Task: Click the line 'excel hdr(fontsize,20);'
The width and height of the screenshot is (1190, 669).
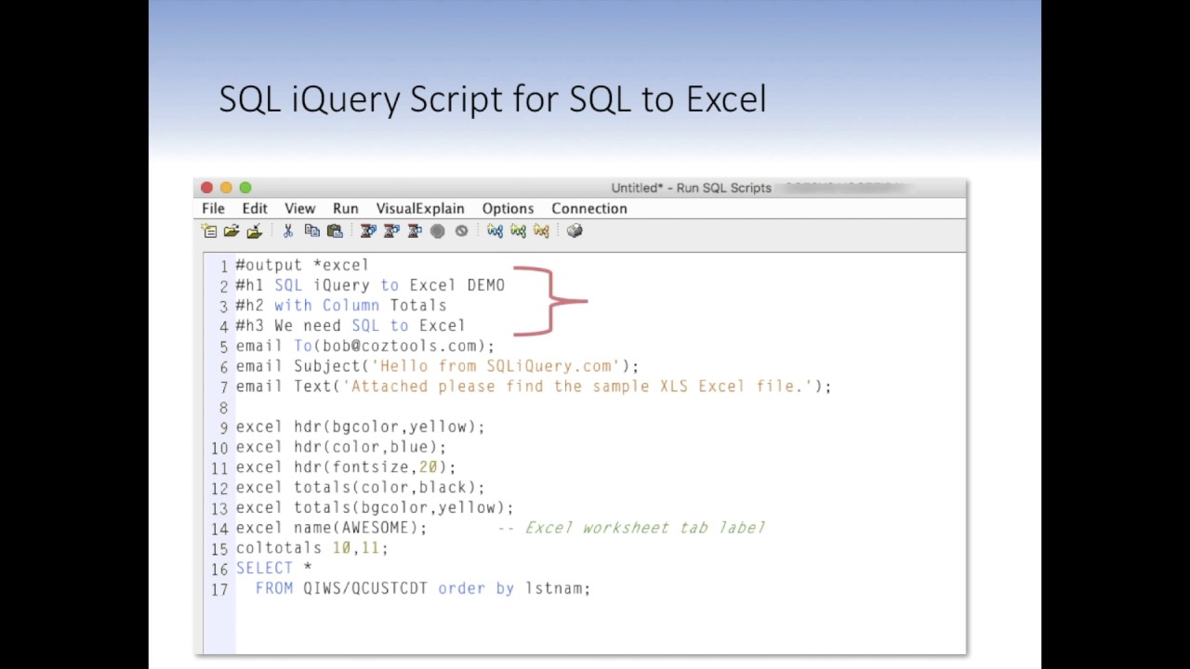Action: (x=346, y=467)
